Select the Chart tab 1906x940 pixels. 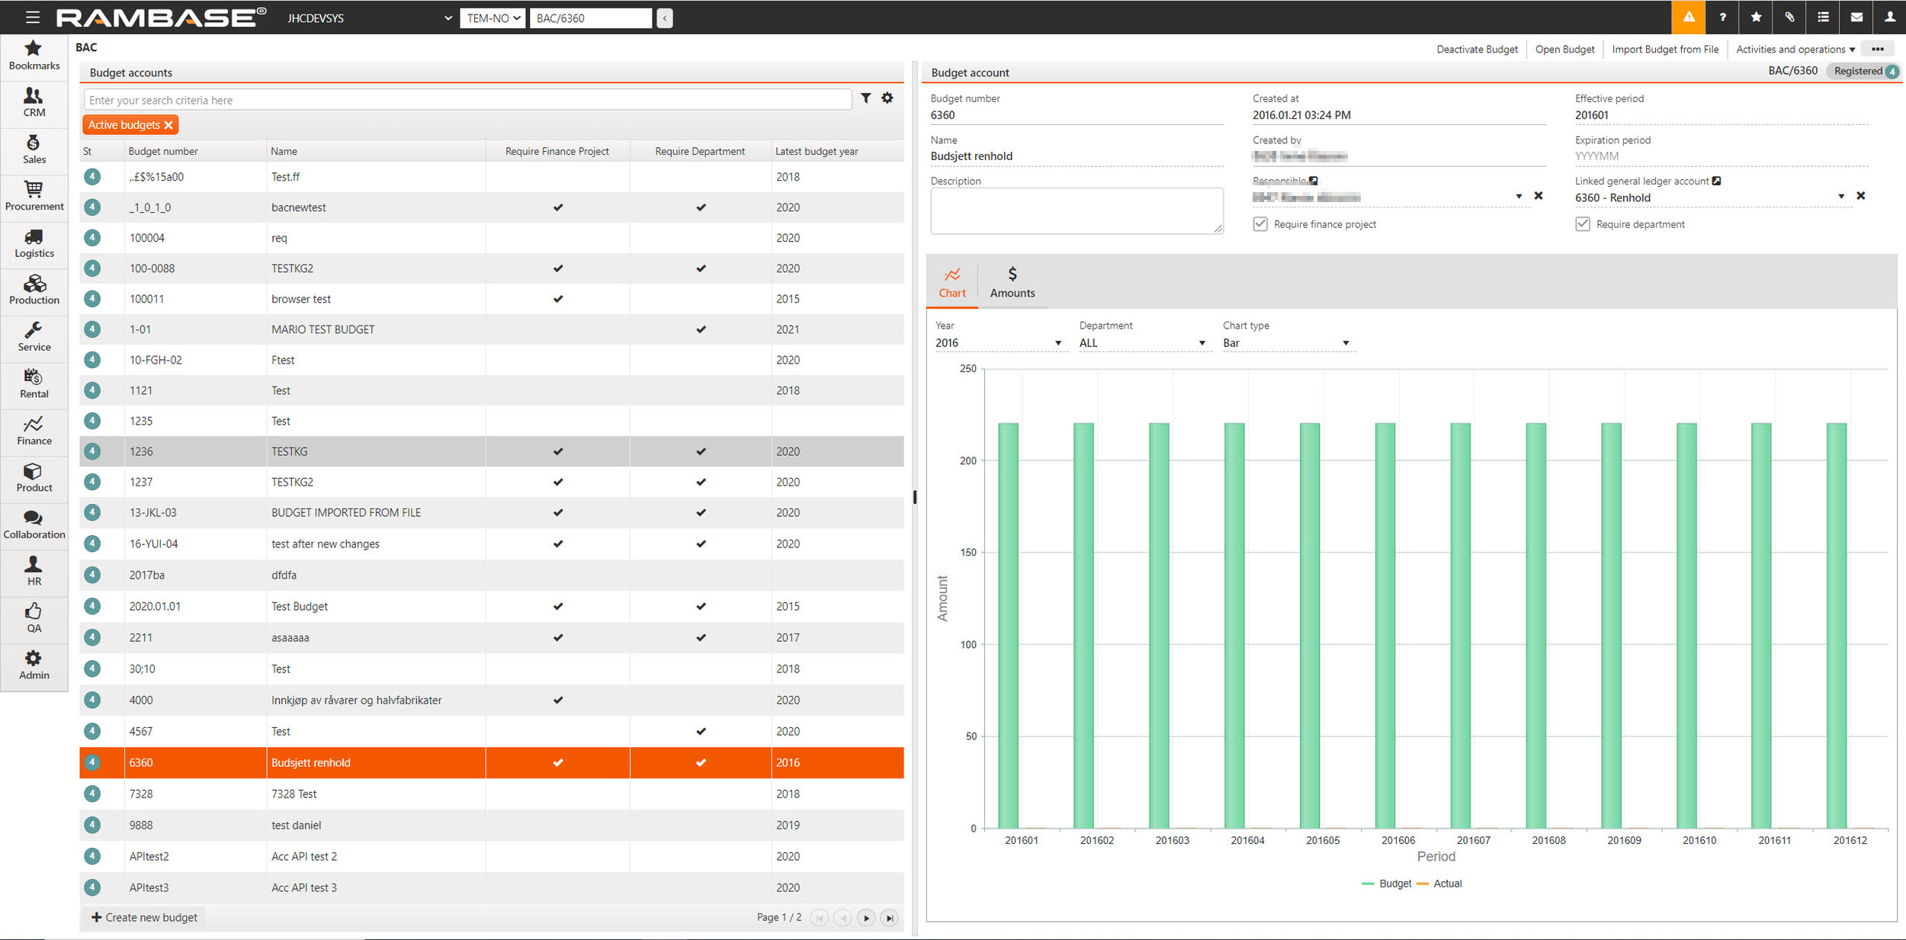pos(951,282)
